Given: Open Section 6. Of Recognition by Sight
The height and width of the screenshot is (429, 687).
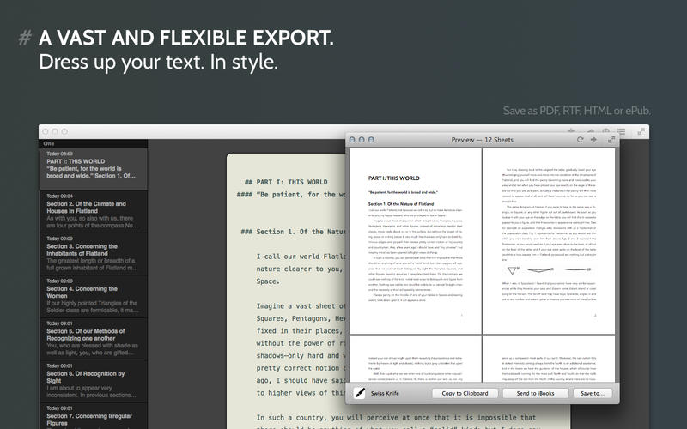Looking at the screenshot, I should (x=94, y=381).
